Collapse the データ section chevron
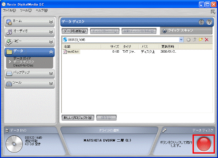Screen dimensions: 218x158 point(51,52)
